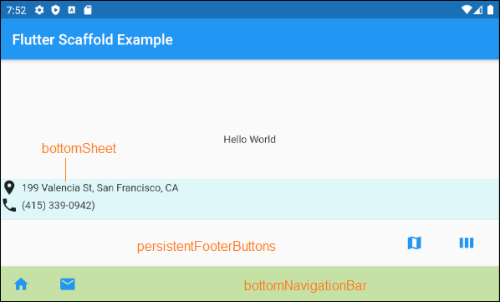Click the phone handset icon
This screenshot has width=500, height=302.
[x=9, y=205]
